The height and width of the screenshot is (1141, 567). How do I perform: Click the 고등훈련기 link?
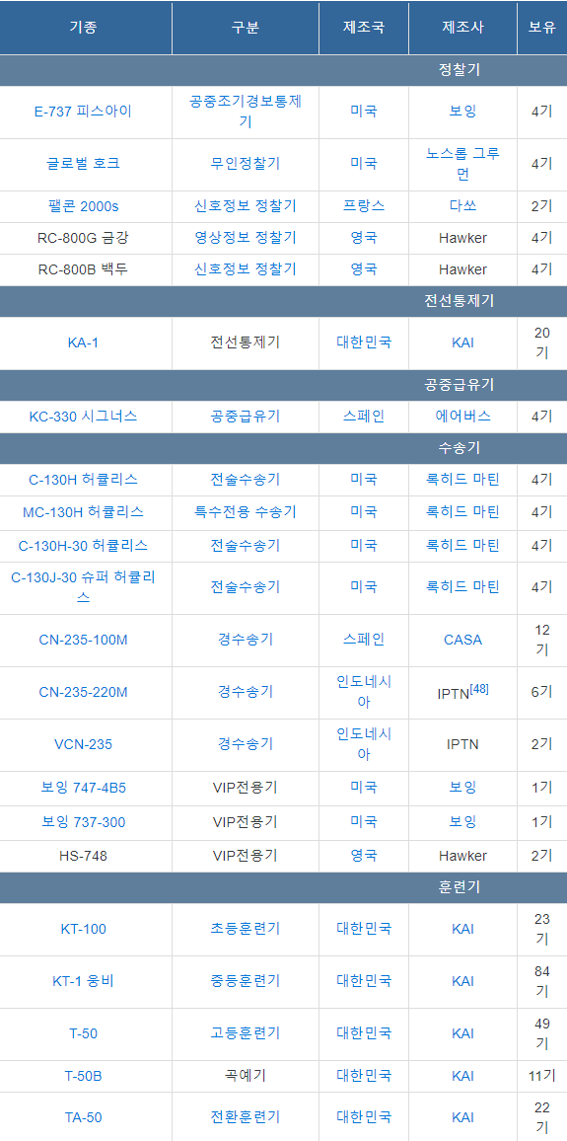(245, 1034)
